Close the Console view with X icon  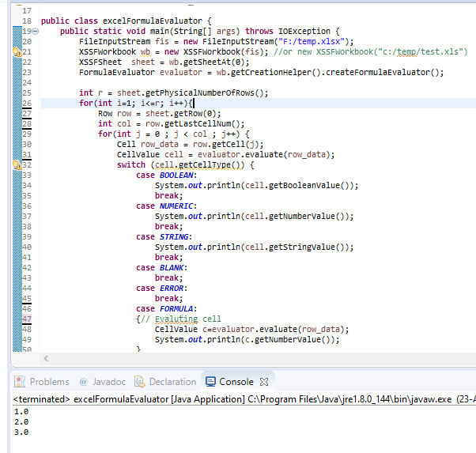point(265,381)
